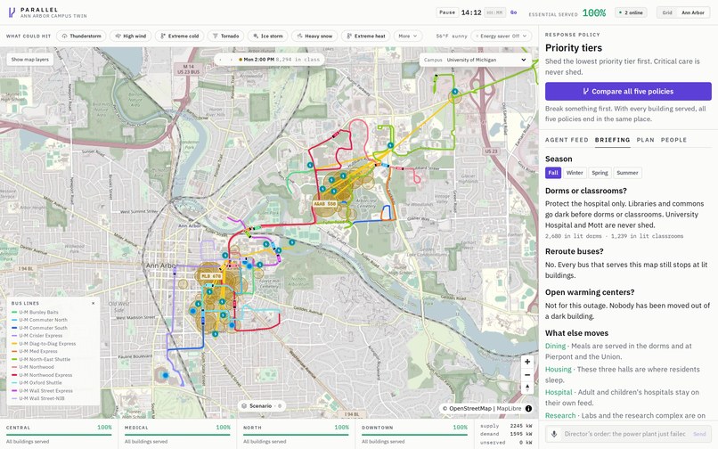Expand the Scenario panel
The width and height of the screenshot is (718, 449).
(262, 406)
